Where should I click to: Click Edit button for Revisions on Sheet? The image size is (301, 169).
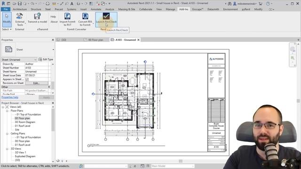click(37, 83)
